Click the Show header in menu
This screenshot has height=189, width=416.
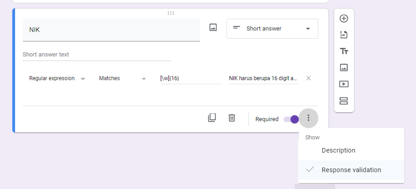pyautogui.click(x=312, y=138)
